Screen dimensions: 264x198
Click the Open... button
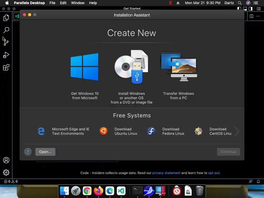click(45, 152)
